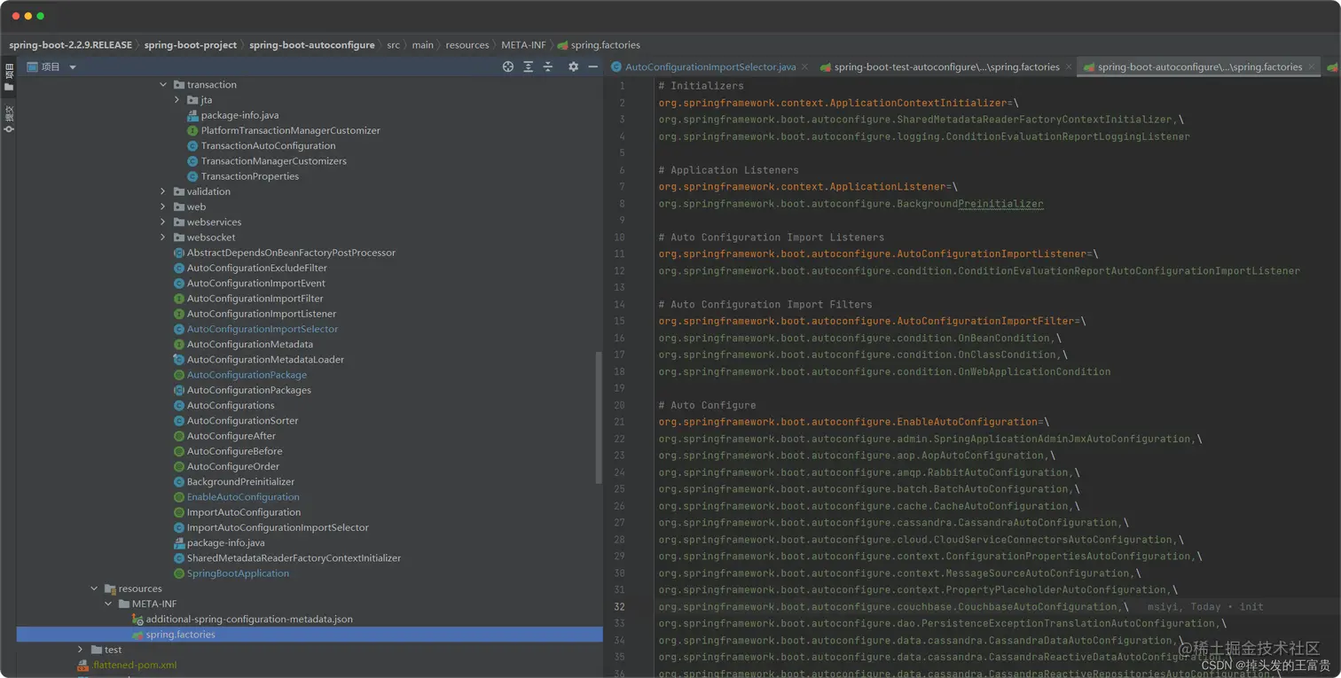Click the main breadcrumb
This screenshot has width=1341, height=678.
(423, 45)
